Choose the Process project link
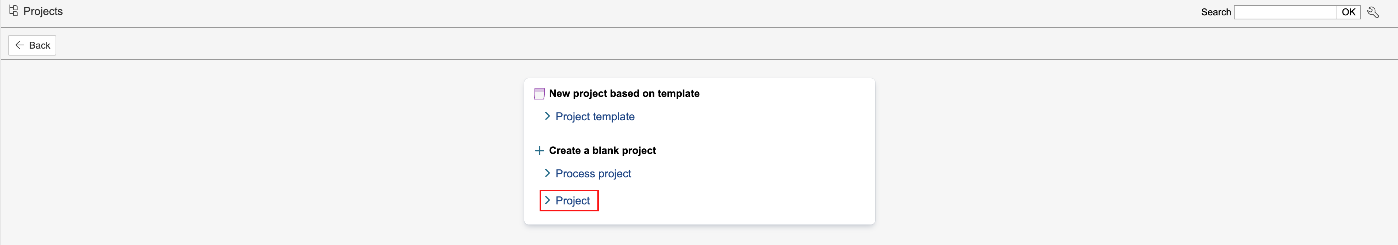This screenshot has width=1398, height=245. pyautogui.click(x=593, y=174)
